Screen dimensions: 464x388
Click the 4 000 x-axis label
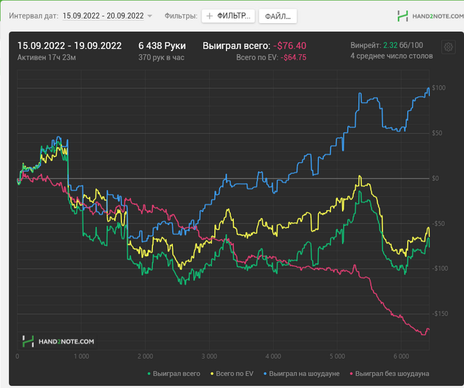point(273,356)
